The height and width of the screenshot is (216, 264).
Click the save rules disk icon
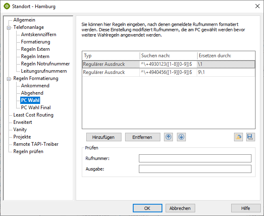pos(251,137)
